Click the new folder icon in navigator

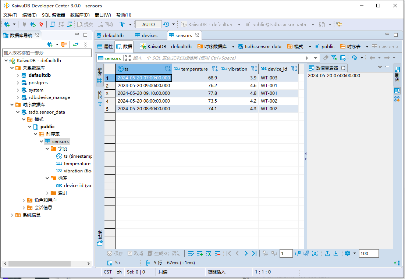pos(64,44)
